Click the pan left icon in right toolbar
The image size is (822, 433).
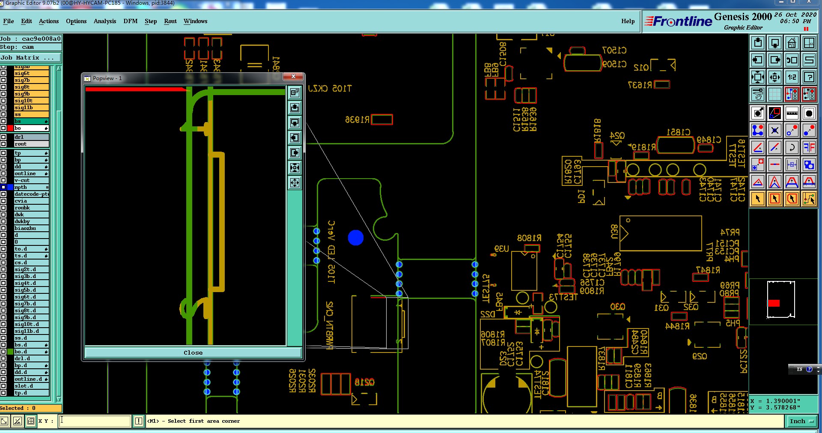point(758,60)
